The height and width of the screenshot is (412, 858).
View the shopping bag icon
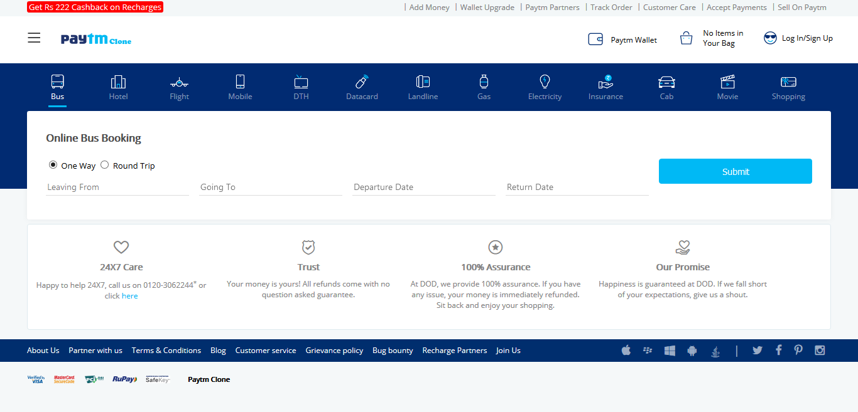[687, 38]
